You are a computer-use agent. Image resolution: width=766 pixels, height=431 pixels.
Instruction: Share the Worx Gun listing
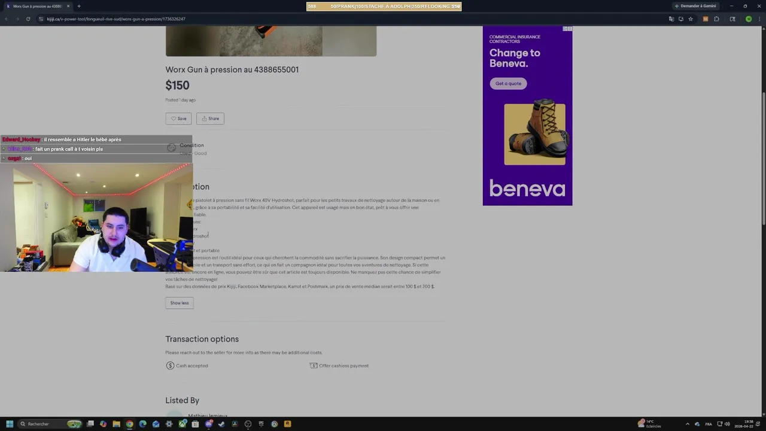point(210,119)
